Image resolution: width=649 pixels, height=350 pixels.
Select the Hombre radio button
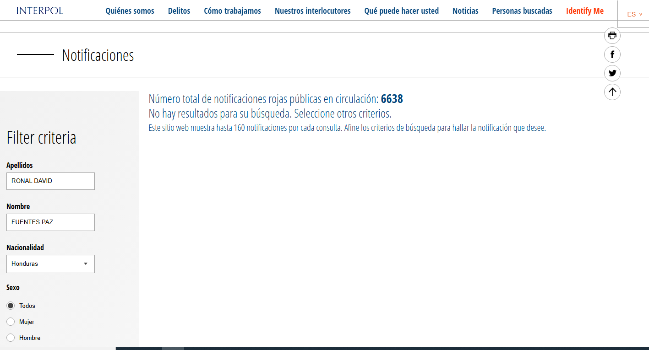(x=11, y=338)
